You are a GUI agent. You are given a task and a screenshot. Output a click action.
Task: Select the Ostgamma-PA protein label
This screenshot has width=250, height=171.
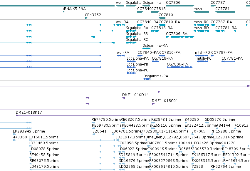click(156, 76)
